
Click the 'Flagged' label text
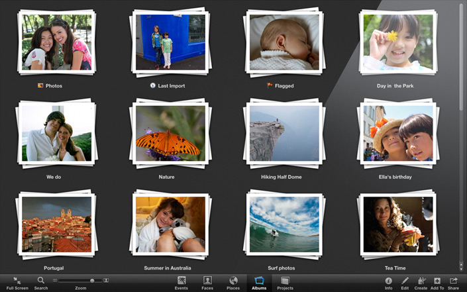tap(284, 85)
